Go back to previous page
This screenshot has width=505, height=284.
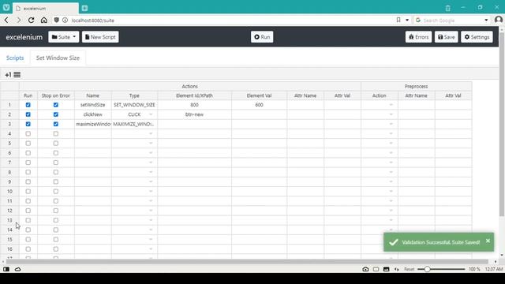click(6, 21)
